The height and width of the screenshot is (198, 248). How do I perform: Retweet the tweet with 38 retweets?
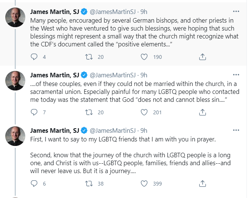[x=89, y=184]
